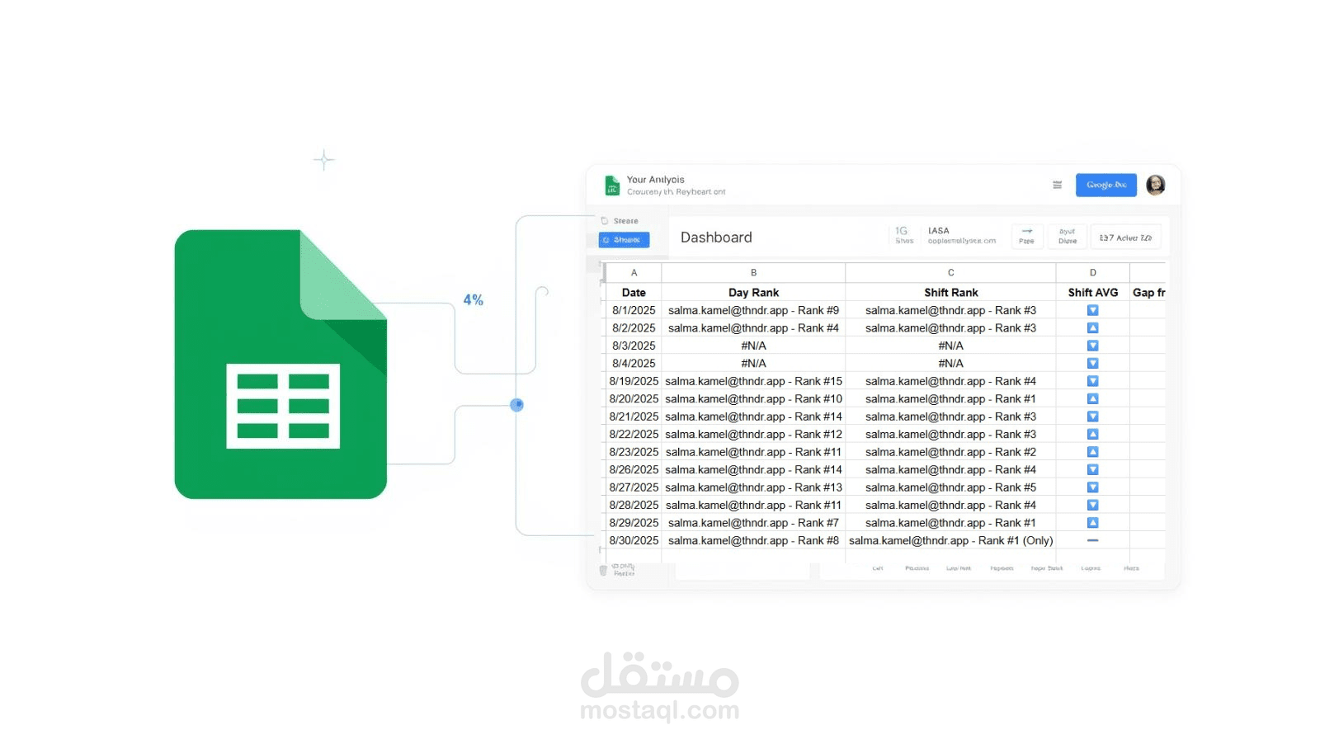Click the down arrow in the 8/26/2025 row
This screenshot has width=1320, height=739.
pos(1092,470)
